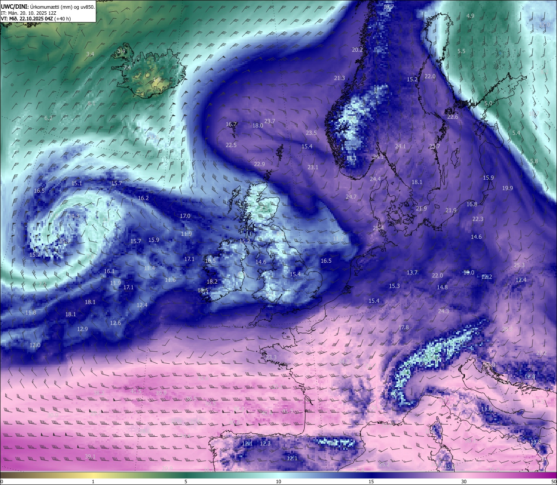Click the map value 12.9
The image size is (557, 485).
(x=82, y=329)
